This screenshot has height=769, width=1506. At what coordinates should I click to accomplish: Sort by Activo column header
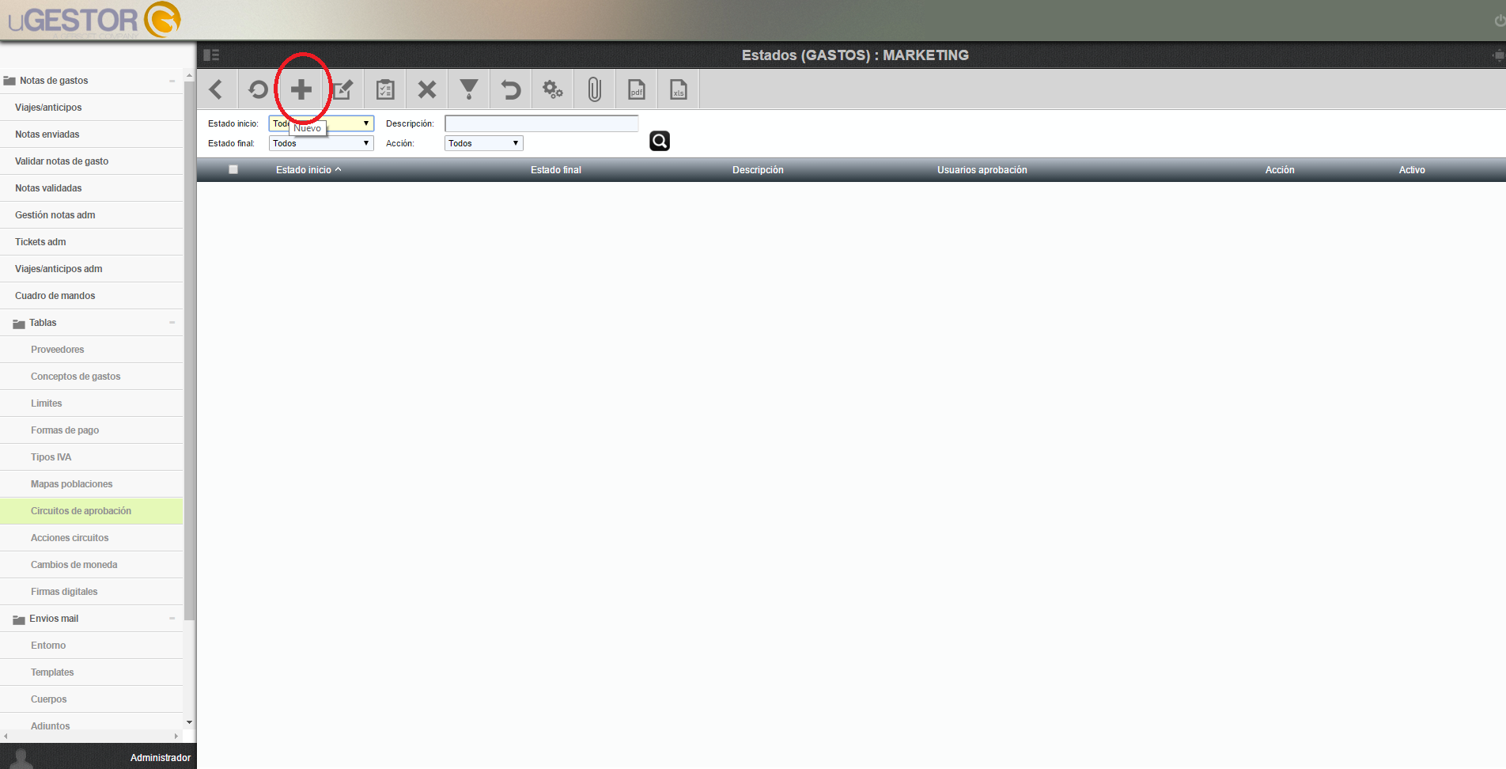pos(1412,170)
